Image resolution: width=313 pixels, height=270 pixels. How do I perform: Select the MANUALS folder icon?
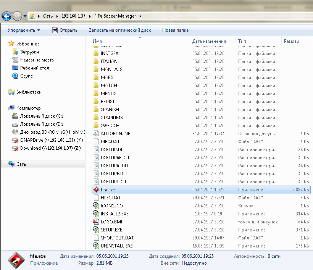96,69
